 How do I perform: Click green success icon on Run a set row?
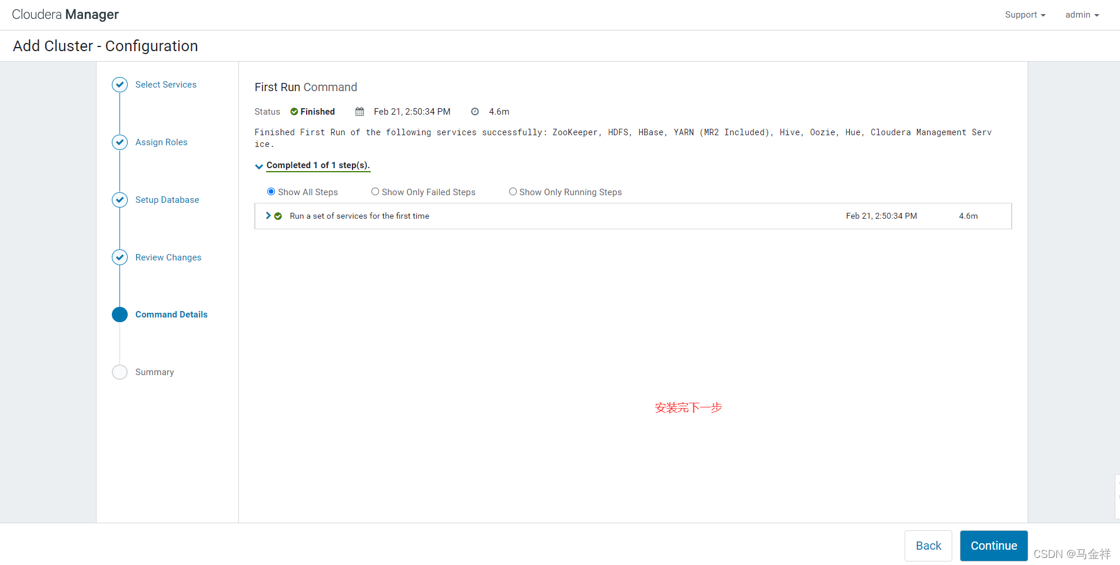point(278,216)
